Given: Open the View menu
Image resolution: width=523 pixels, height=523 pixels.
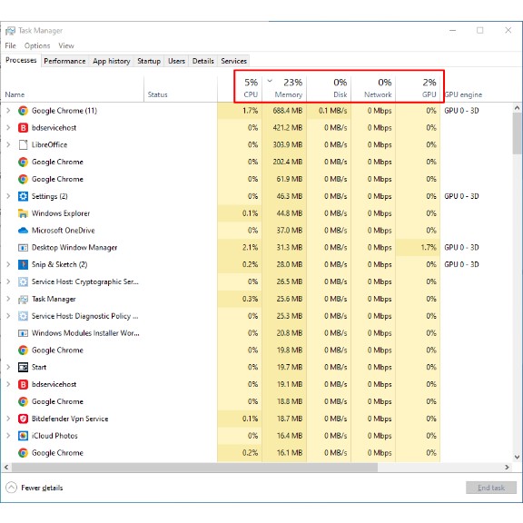Looking at the screenshot, I should [66, 45].
